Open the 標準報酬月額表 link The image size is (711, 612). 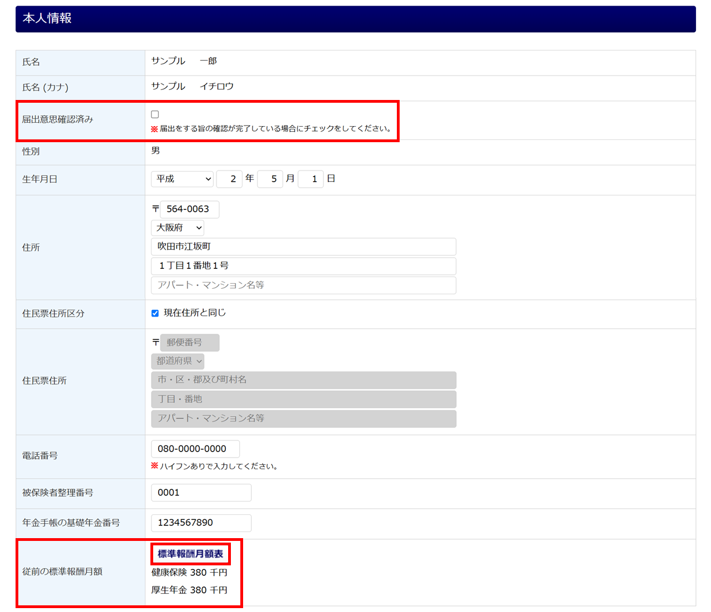click(x=190, y=554)
